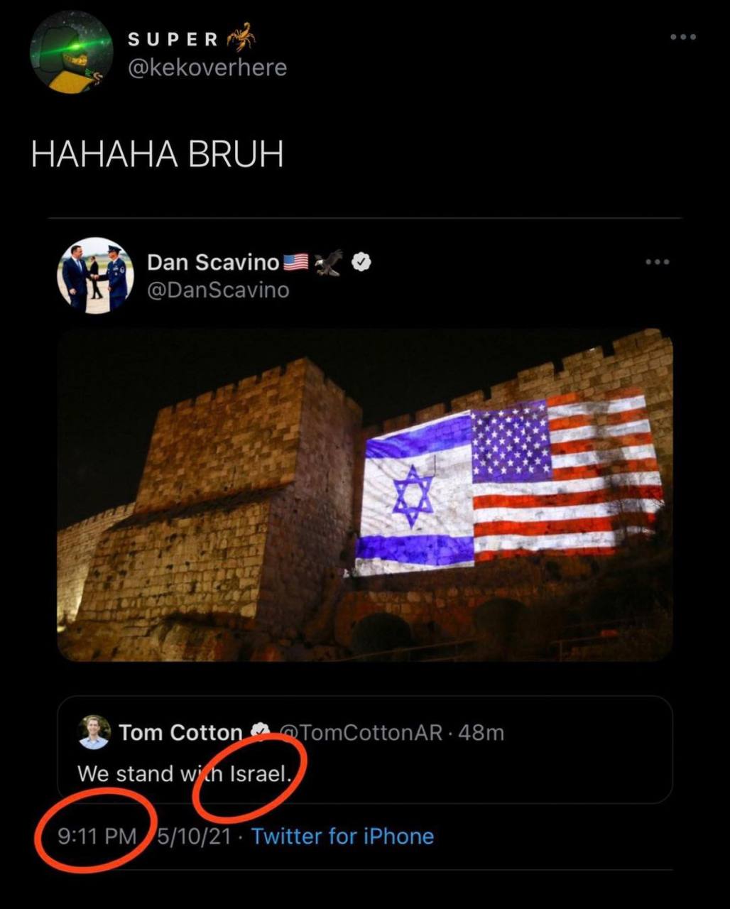Click Dan Scavino's profile picture
The height and width of the screenshot is (909, 730).
point(95,276)
